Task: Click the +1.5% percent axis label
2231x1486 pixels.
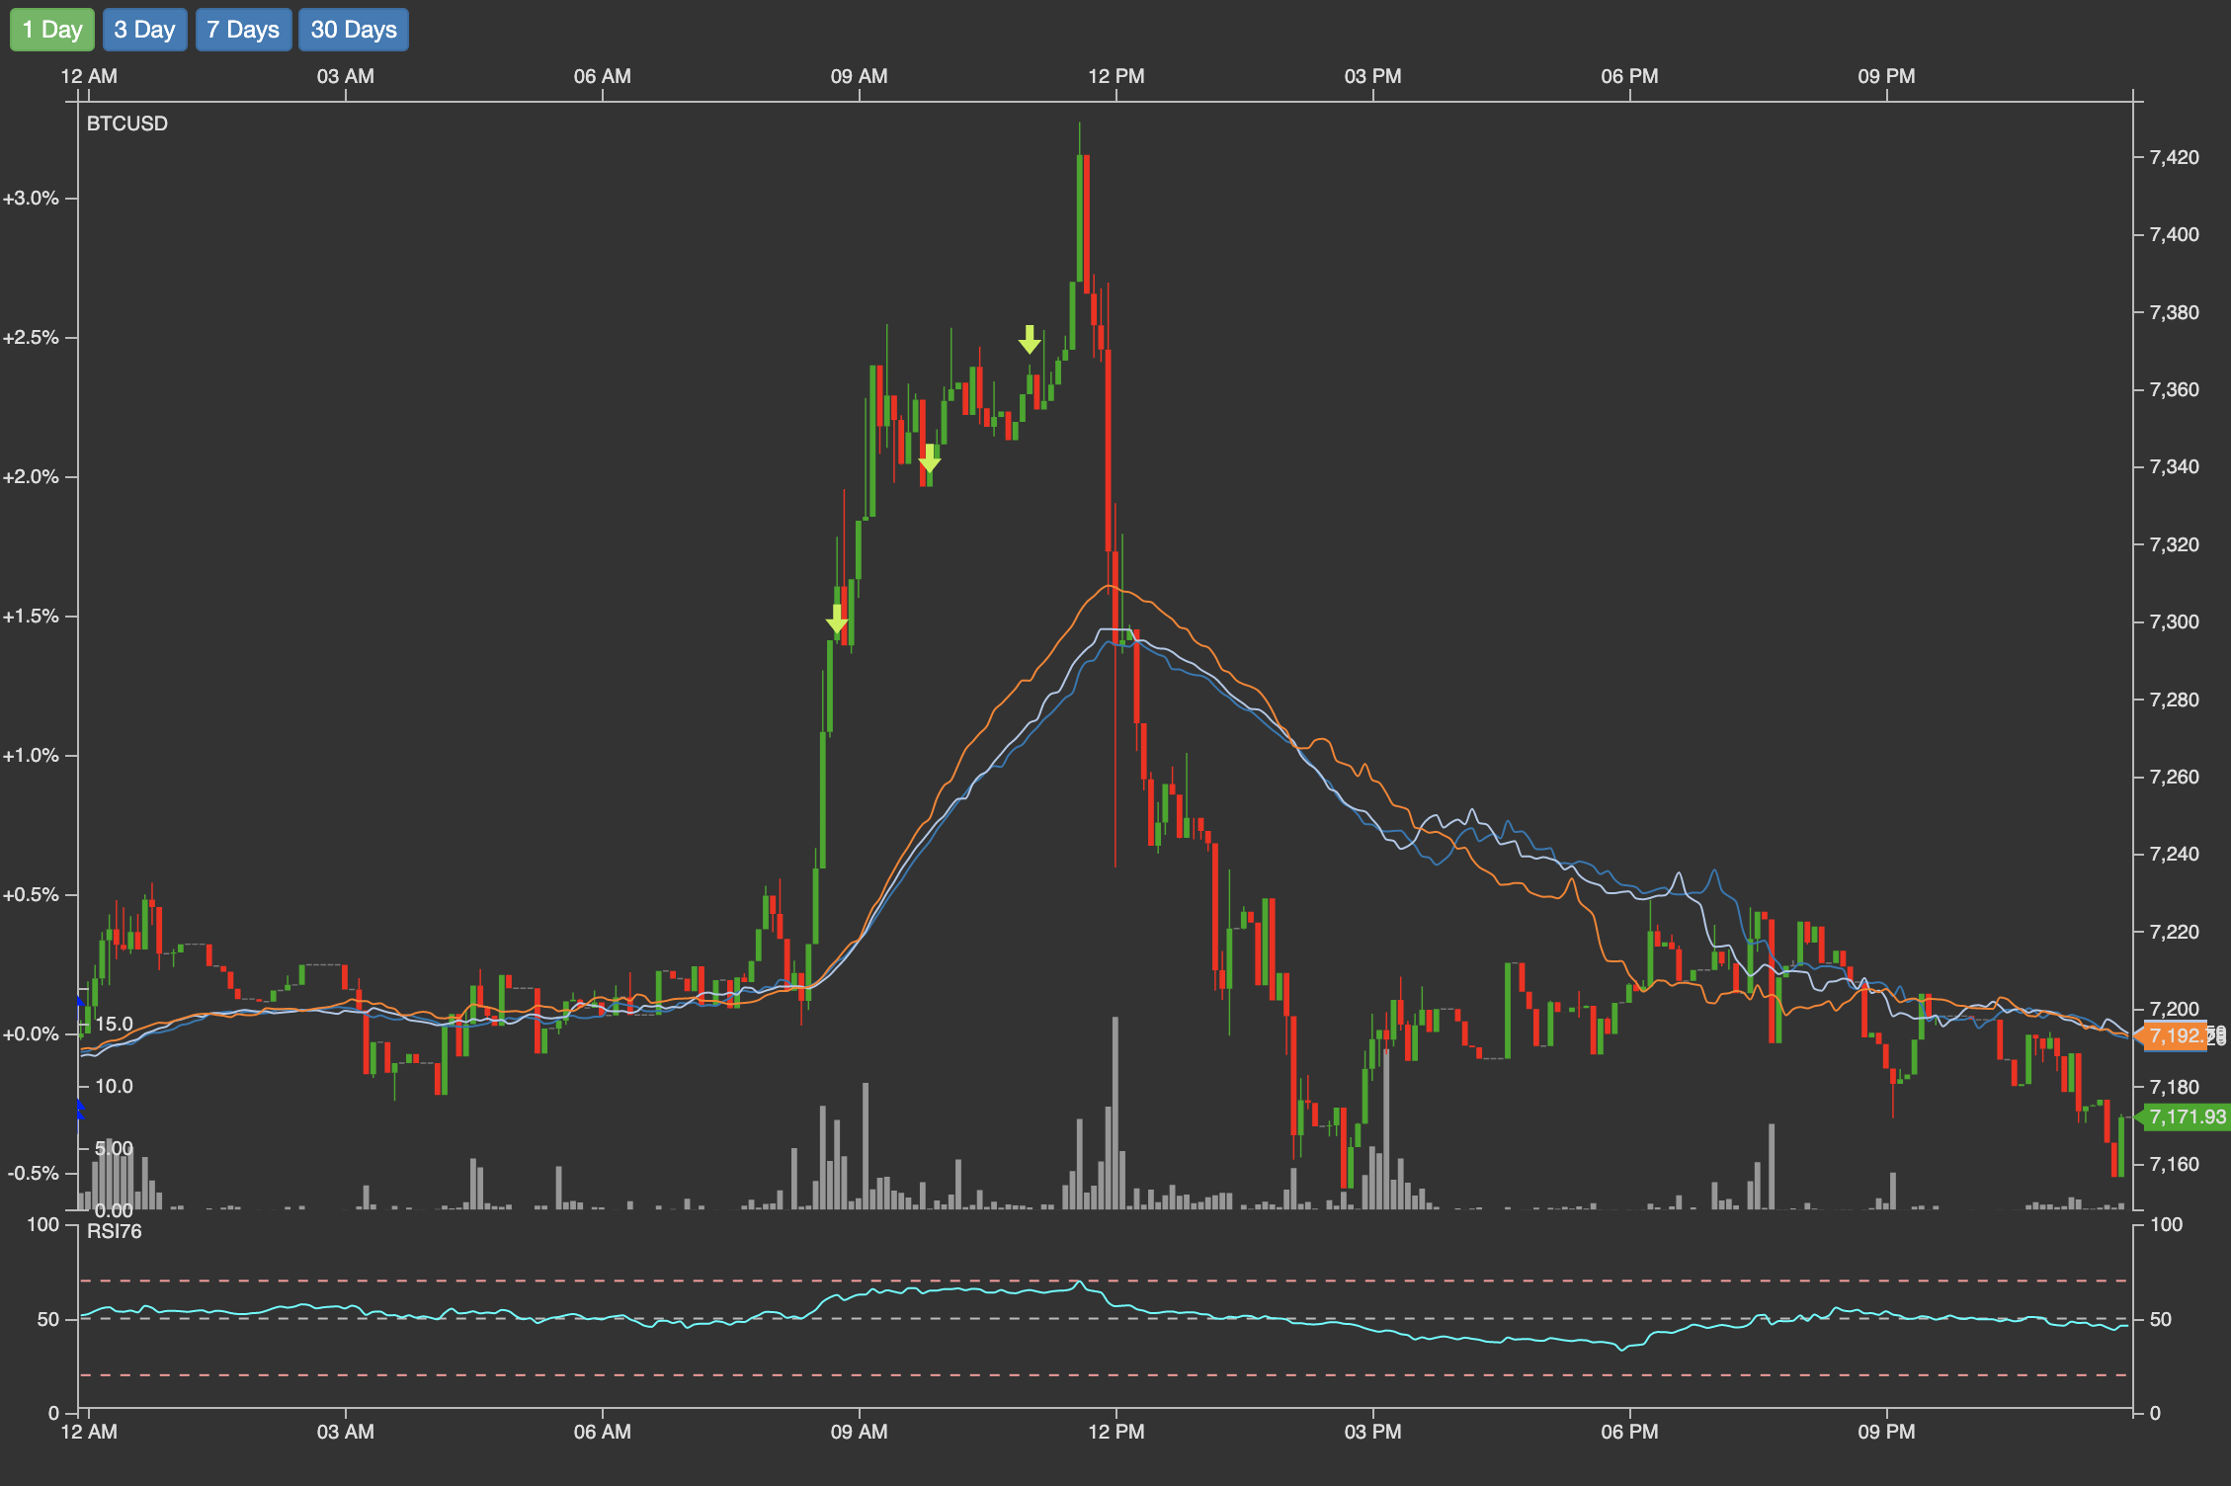Action: (x=31, y=616)
